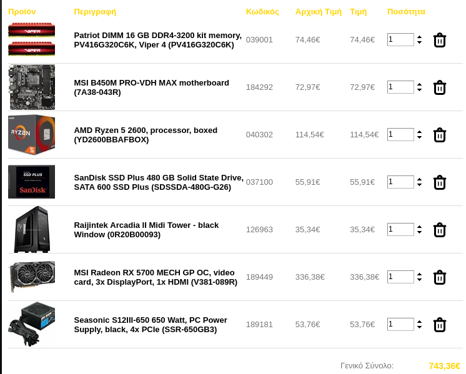Remove SanDisk SSD Plus with trash icon
The height and width of the screenshot is (374, 466).
tap(440, 182)
